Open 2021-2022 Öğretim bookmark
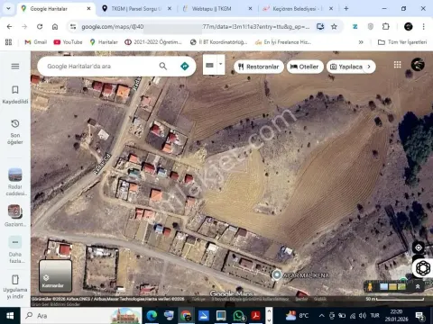Viewport: 433px width, 324px height. point(153,42)
